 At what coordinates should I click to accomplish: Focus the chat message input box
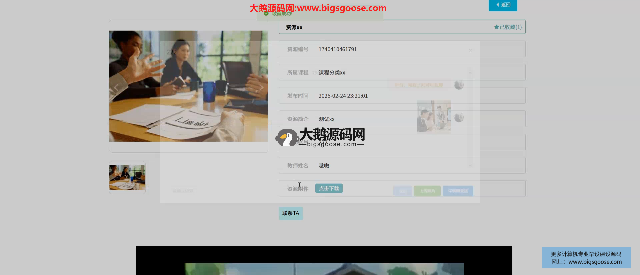(x=233, y=191)
